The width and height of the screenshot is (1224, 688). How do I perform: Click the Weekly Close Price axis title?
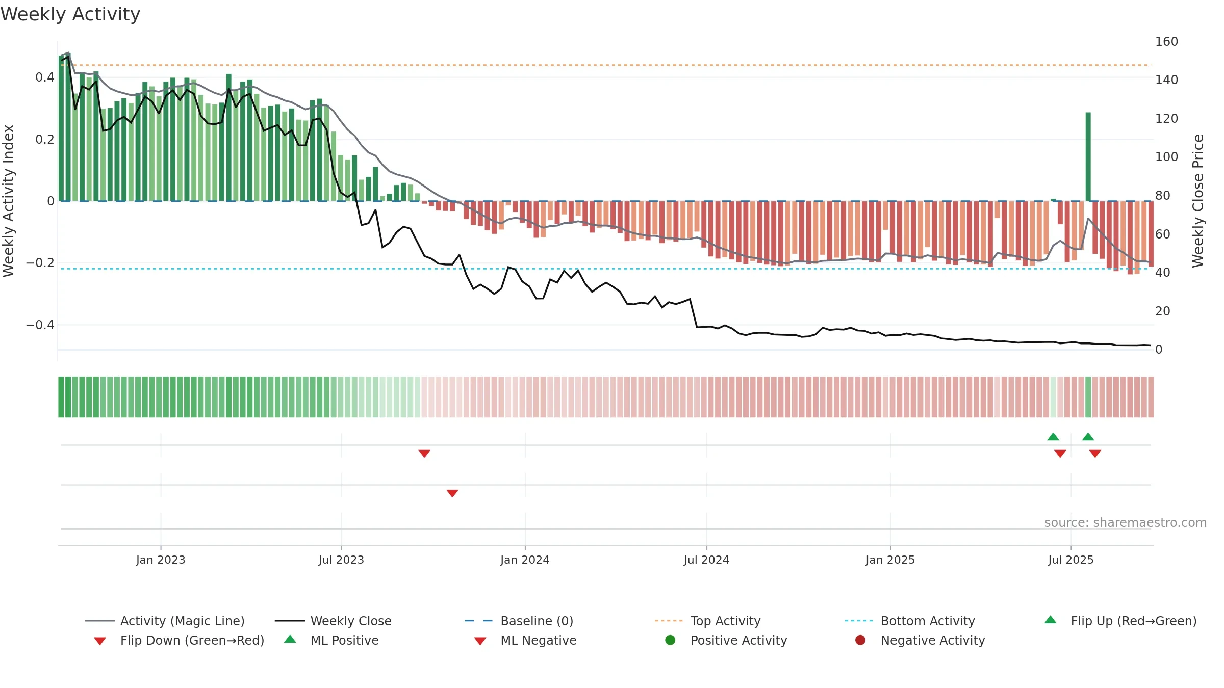click(1198, 201)
